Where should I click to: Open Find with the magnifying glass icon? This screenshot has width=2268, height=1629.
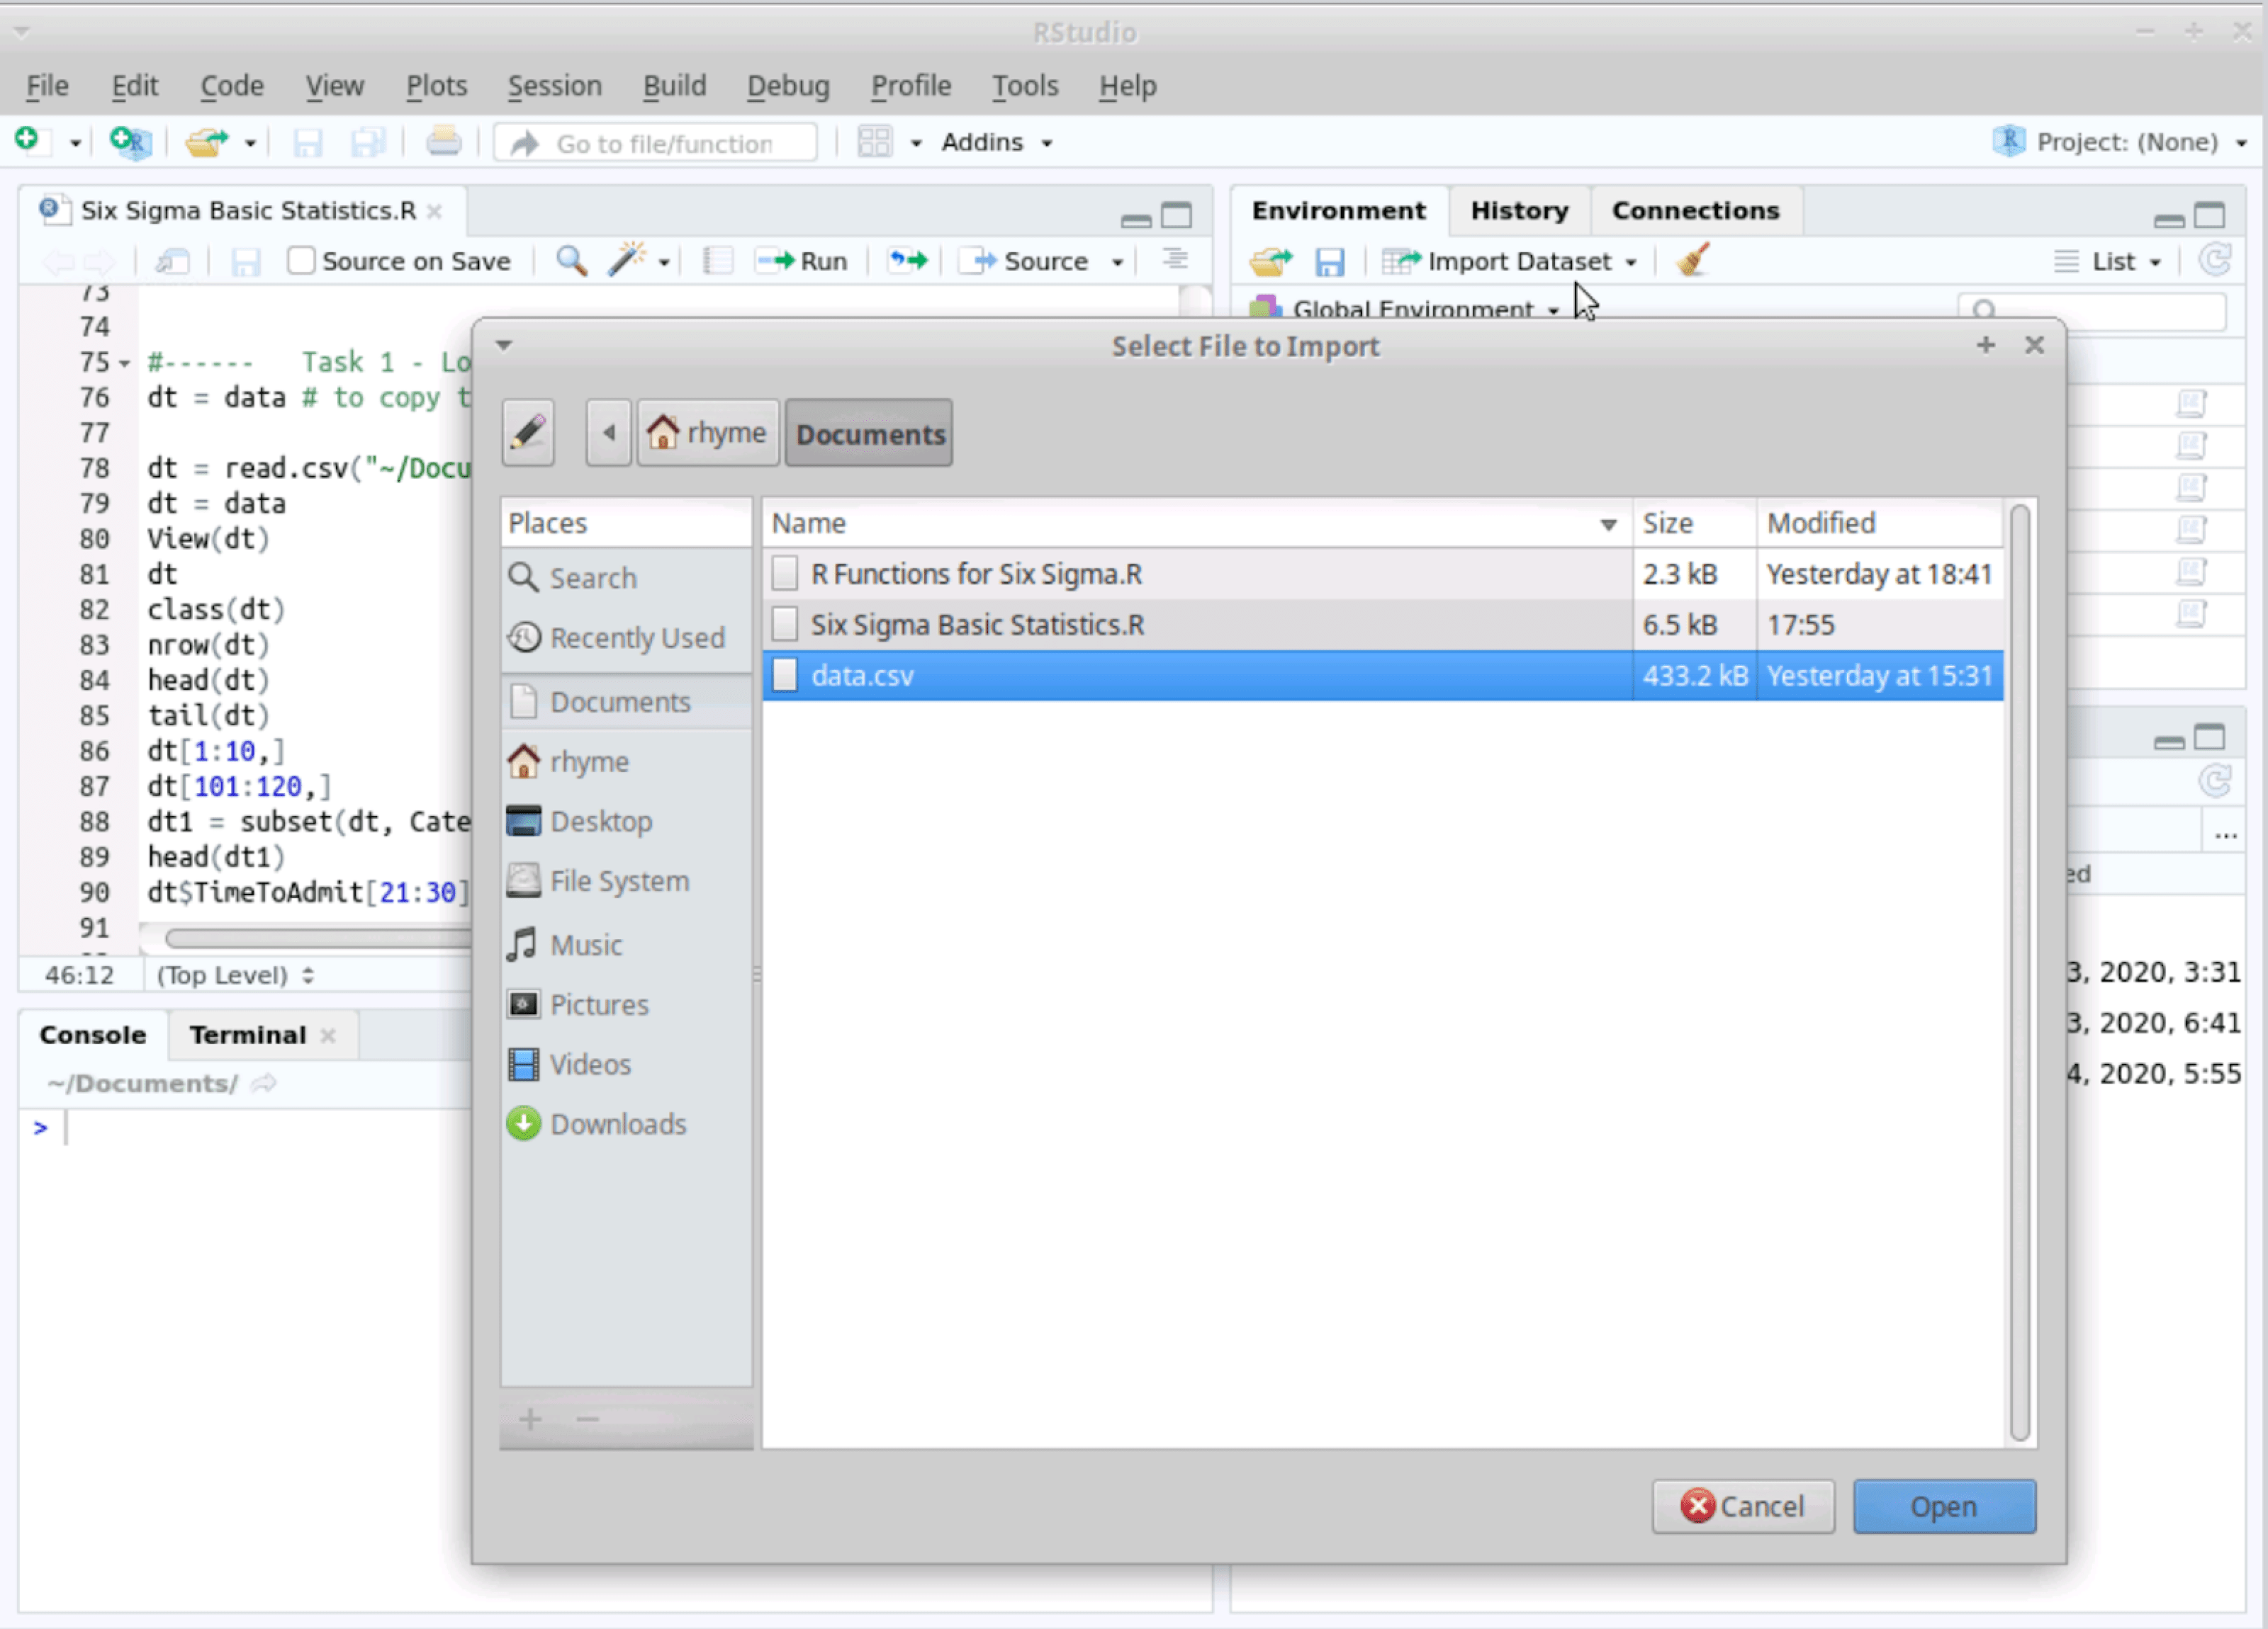pyautogui.click(x=570, y=261)
